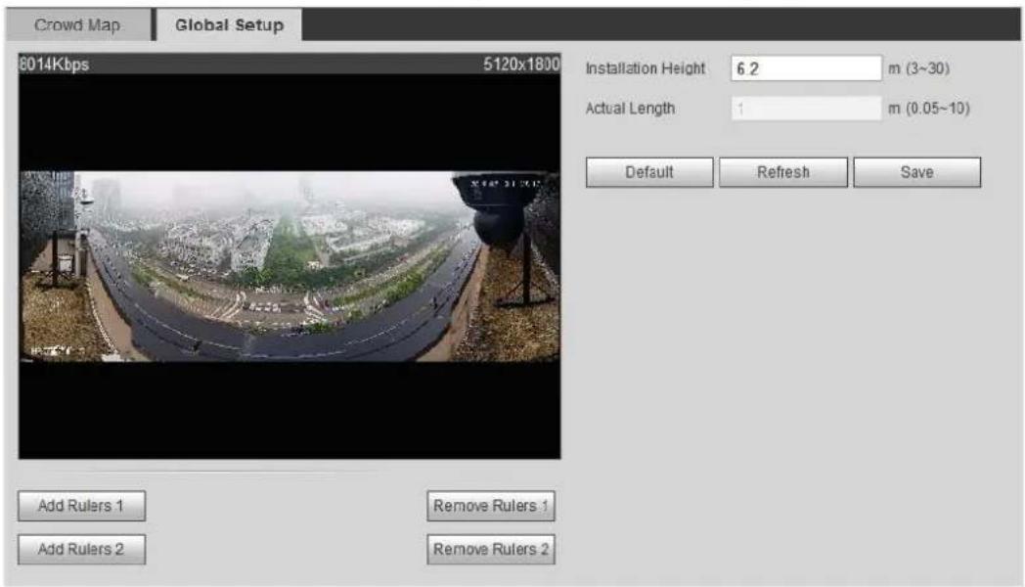Click the Actual Length label

tap(630, 109)
